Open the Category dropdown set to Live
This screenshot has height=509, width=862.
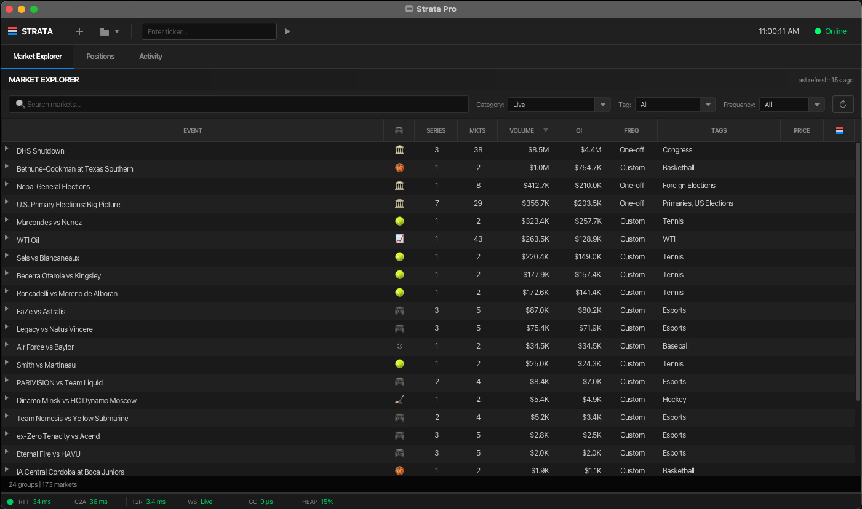point(557,105)
